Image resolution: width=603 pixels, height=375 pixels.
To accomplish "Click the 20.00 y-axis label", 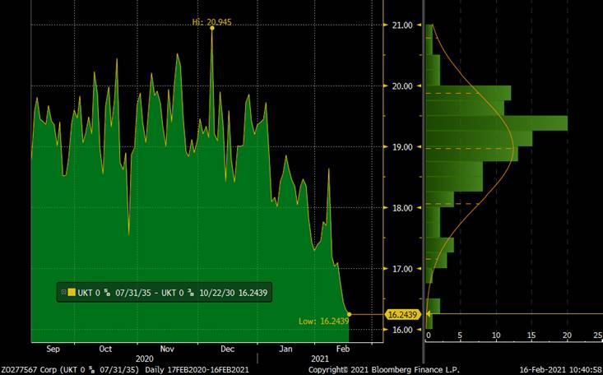I will pos(402,86).
